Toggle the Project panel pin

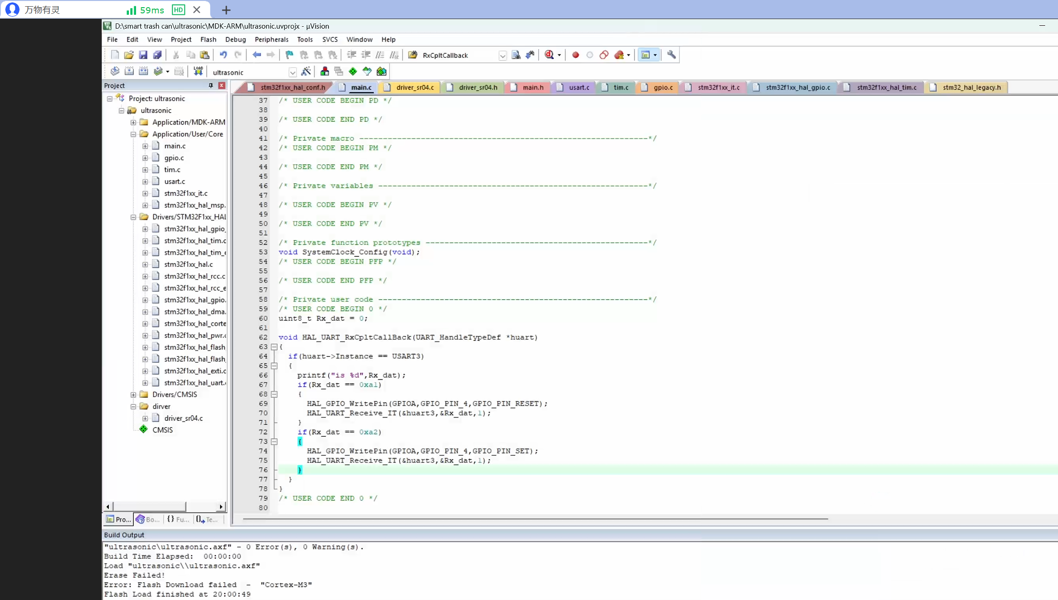coord(211,85)
